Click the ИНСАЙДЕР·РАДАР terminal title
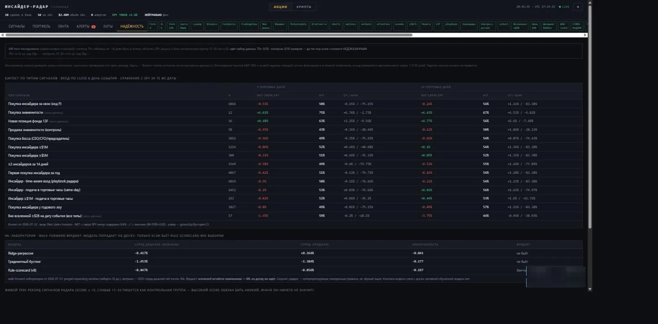Screen dimensions: 658x324 point(26,7)
